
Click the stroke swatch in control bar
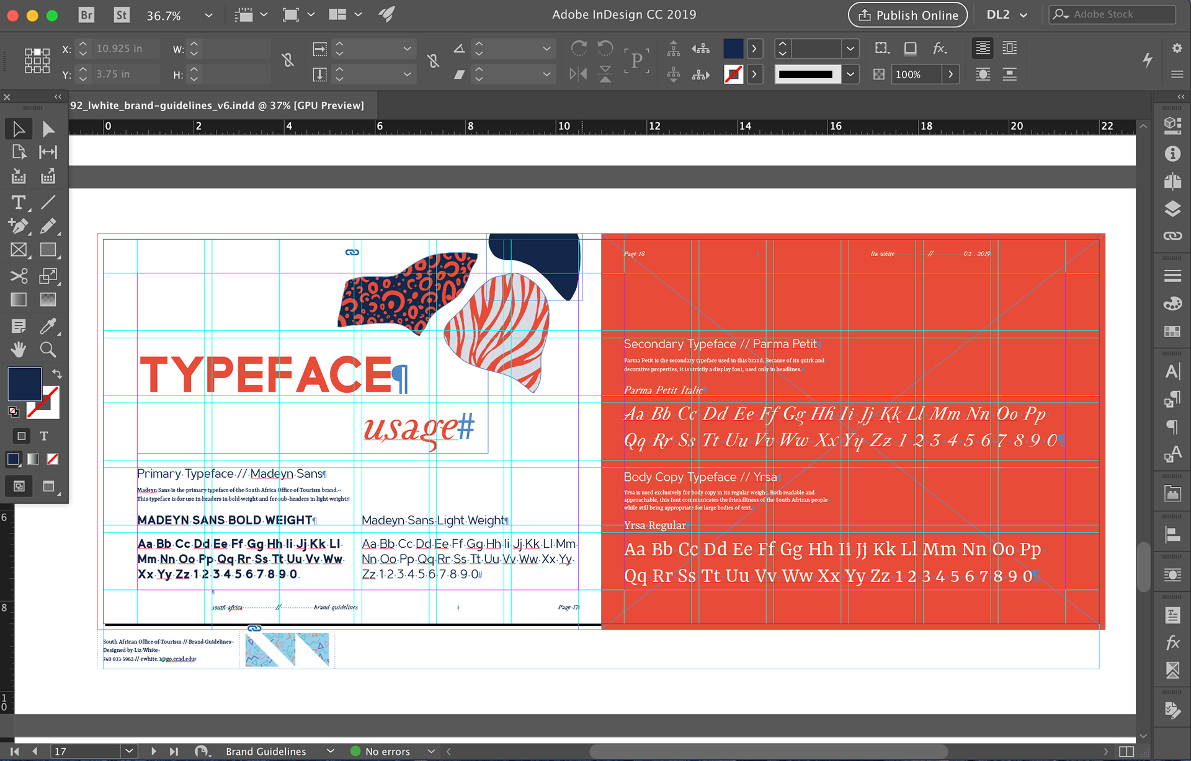(733, 74)
